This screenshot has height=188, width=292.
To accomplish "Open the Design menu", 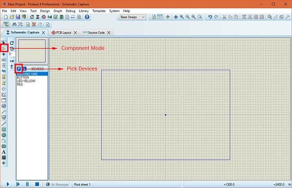I will click(45, 11).
